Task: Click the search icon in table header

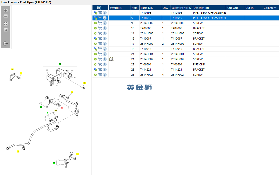Action: (x=99, y=8)
